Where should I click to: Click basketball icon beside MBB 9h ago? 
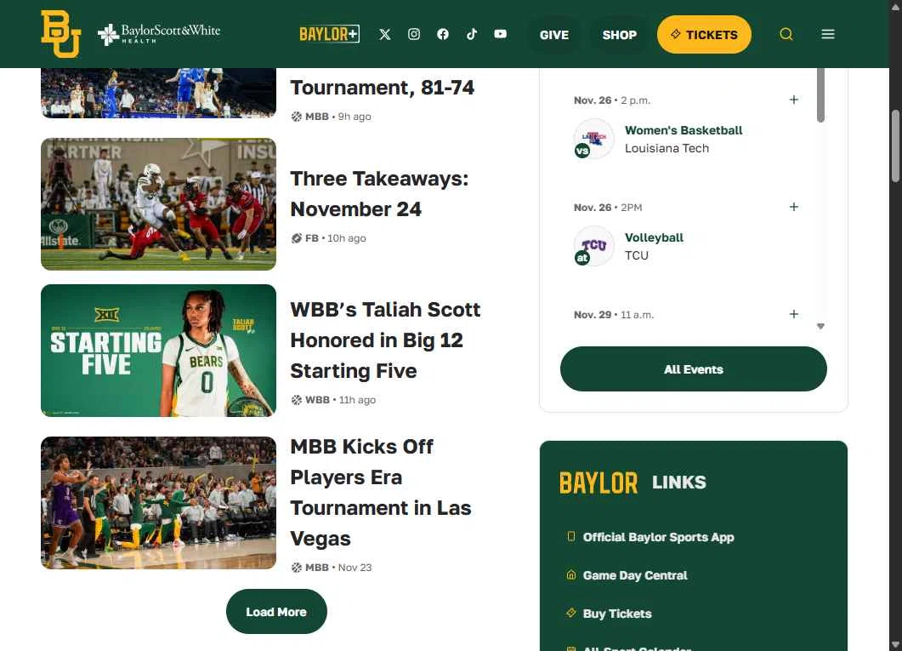pyautogui.click(x=296, y=117)
